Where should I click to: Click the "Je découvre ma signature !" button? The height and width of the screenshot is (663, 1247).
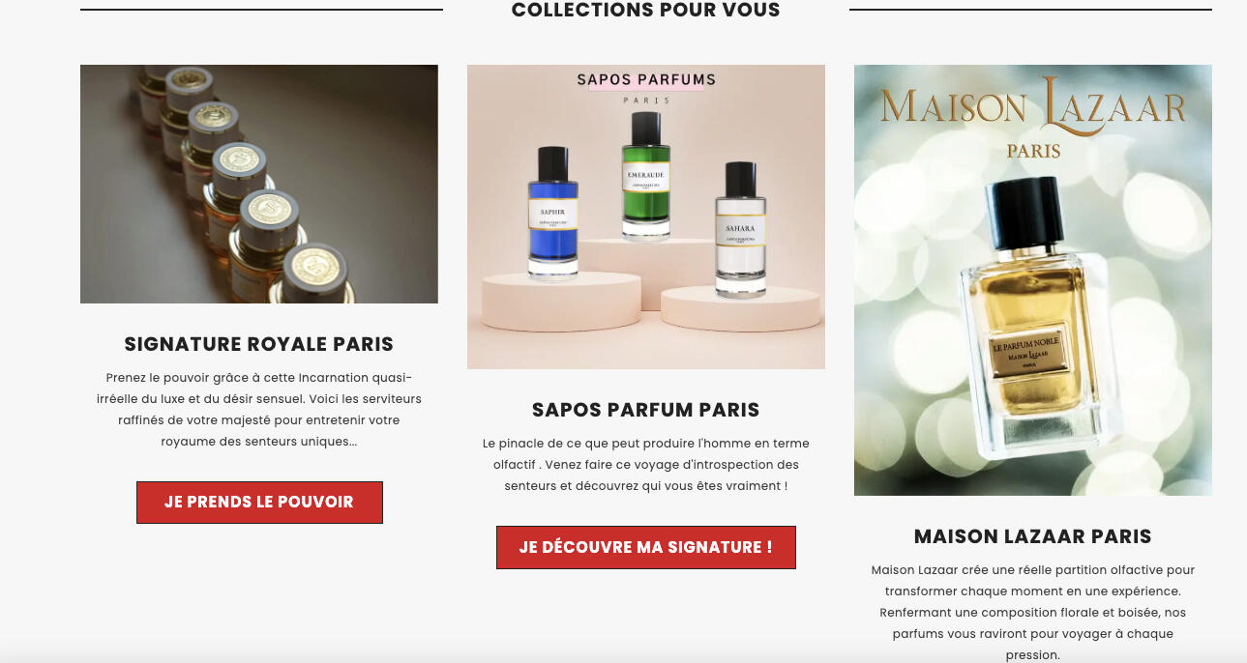click(x=646, y=547)
